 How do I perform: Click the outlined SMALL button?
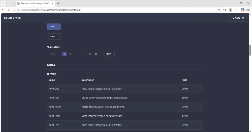point(54,37)
